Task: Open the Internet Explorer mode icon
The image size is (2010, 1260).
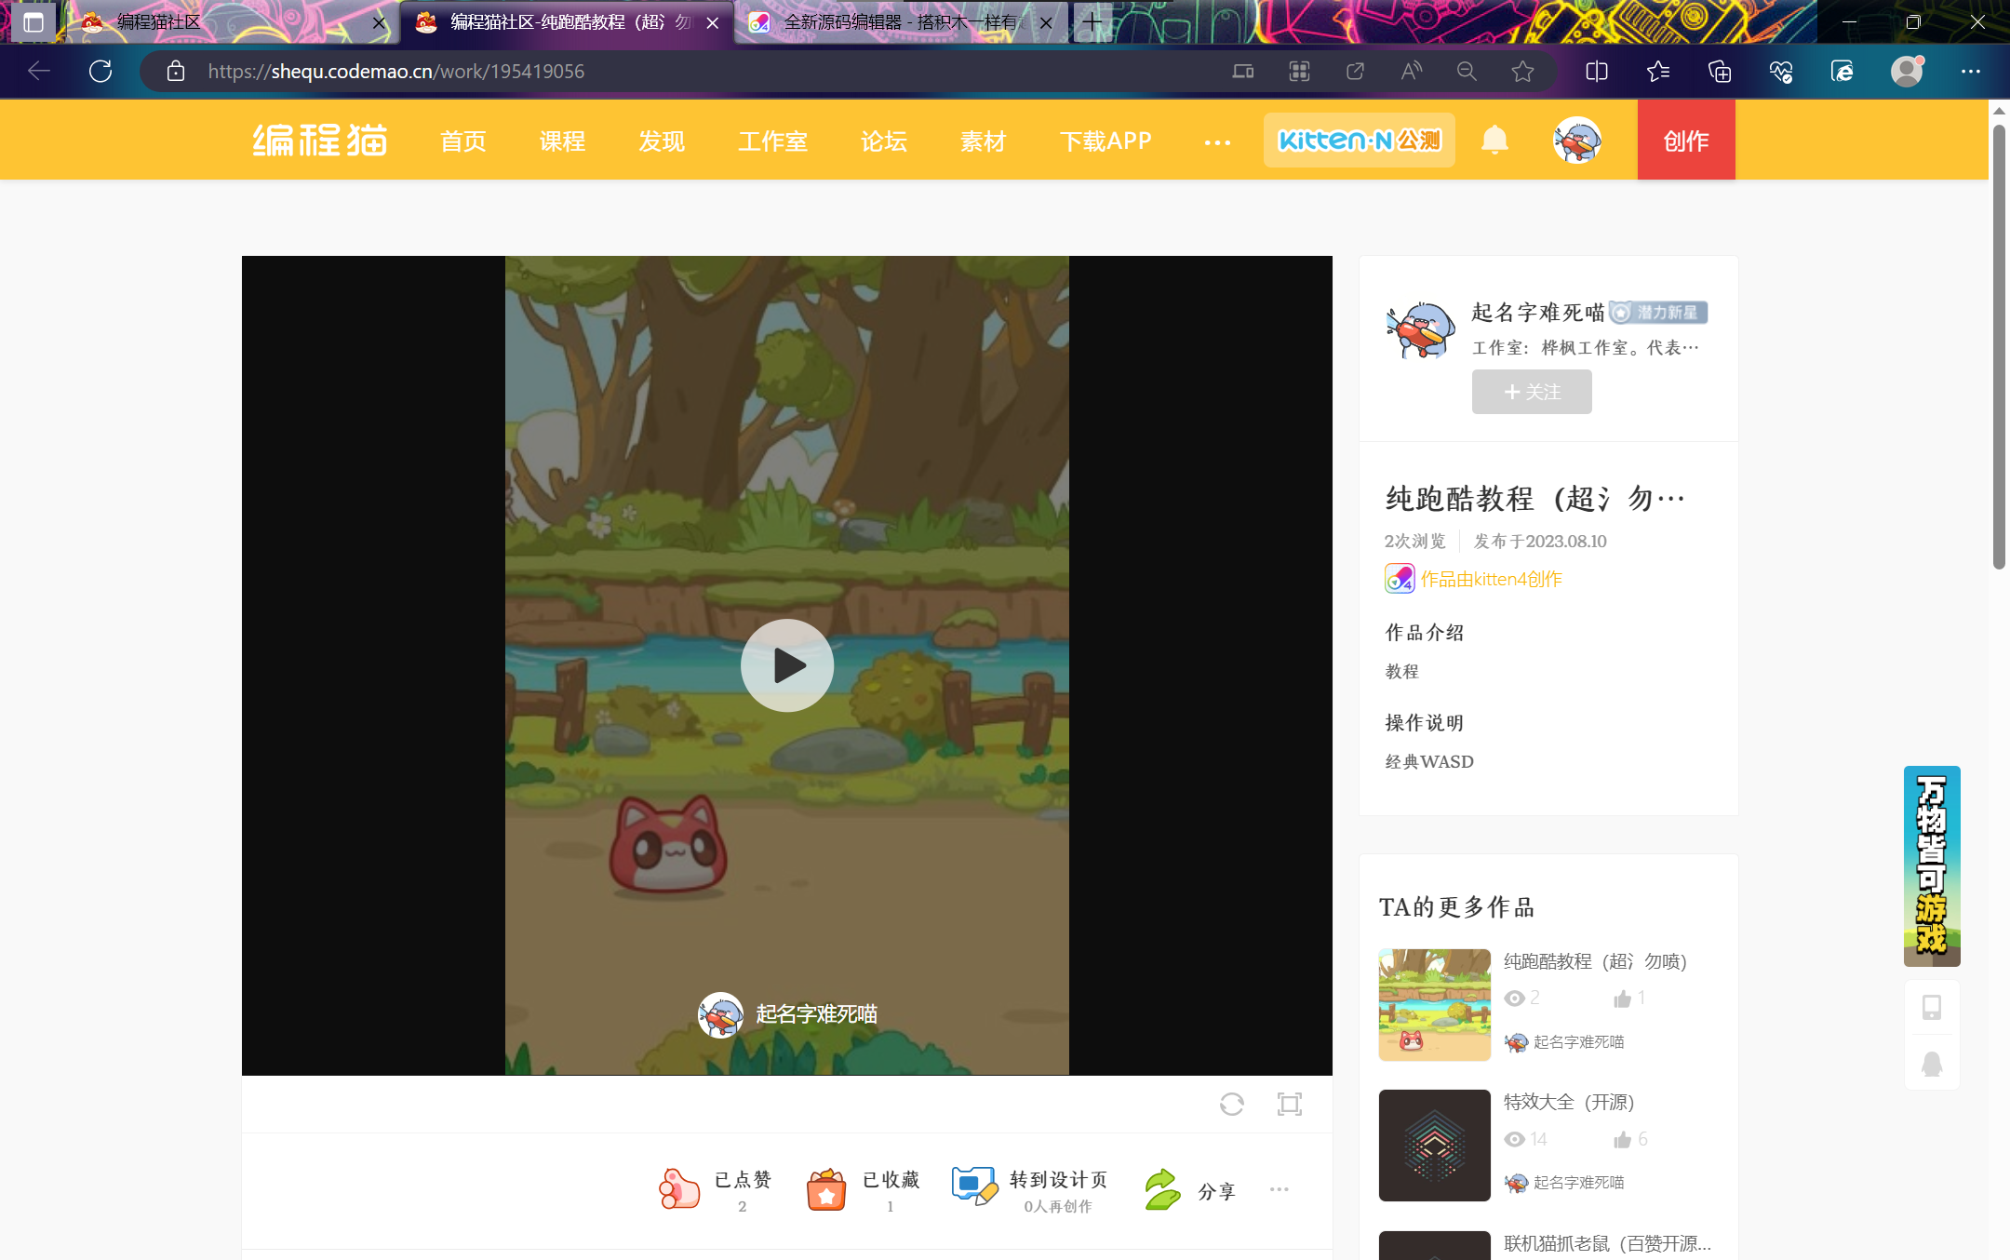Action: [1842, 71]
